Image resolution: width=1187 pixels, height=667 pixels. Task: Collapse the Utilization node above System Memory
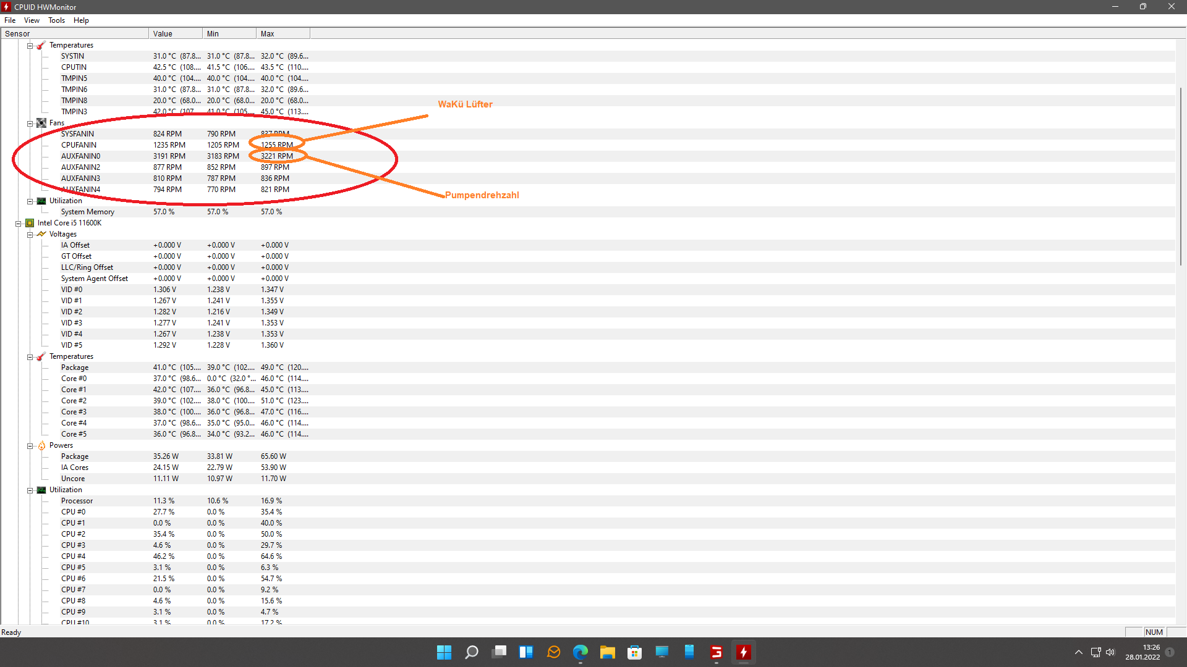click(30, 201)
